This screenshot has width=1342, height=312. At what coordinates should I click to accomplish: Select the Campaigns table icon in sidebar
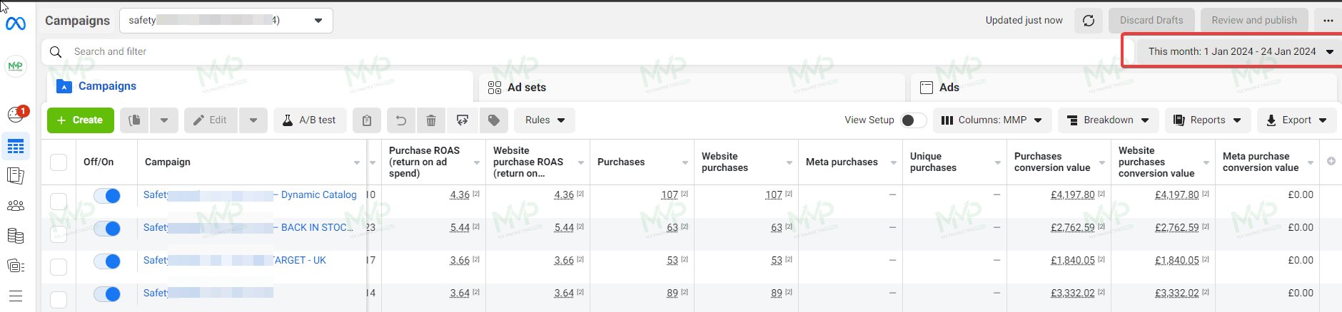coord(16,147)
